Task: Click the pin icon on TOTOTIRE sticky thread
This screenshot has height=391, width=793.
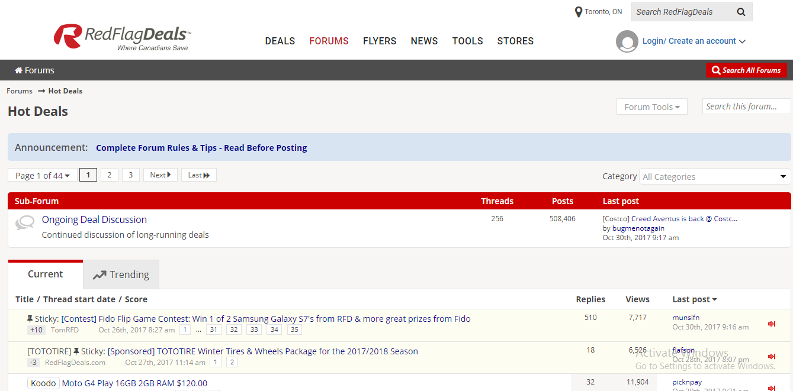Action: click(x=76, y=351)
